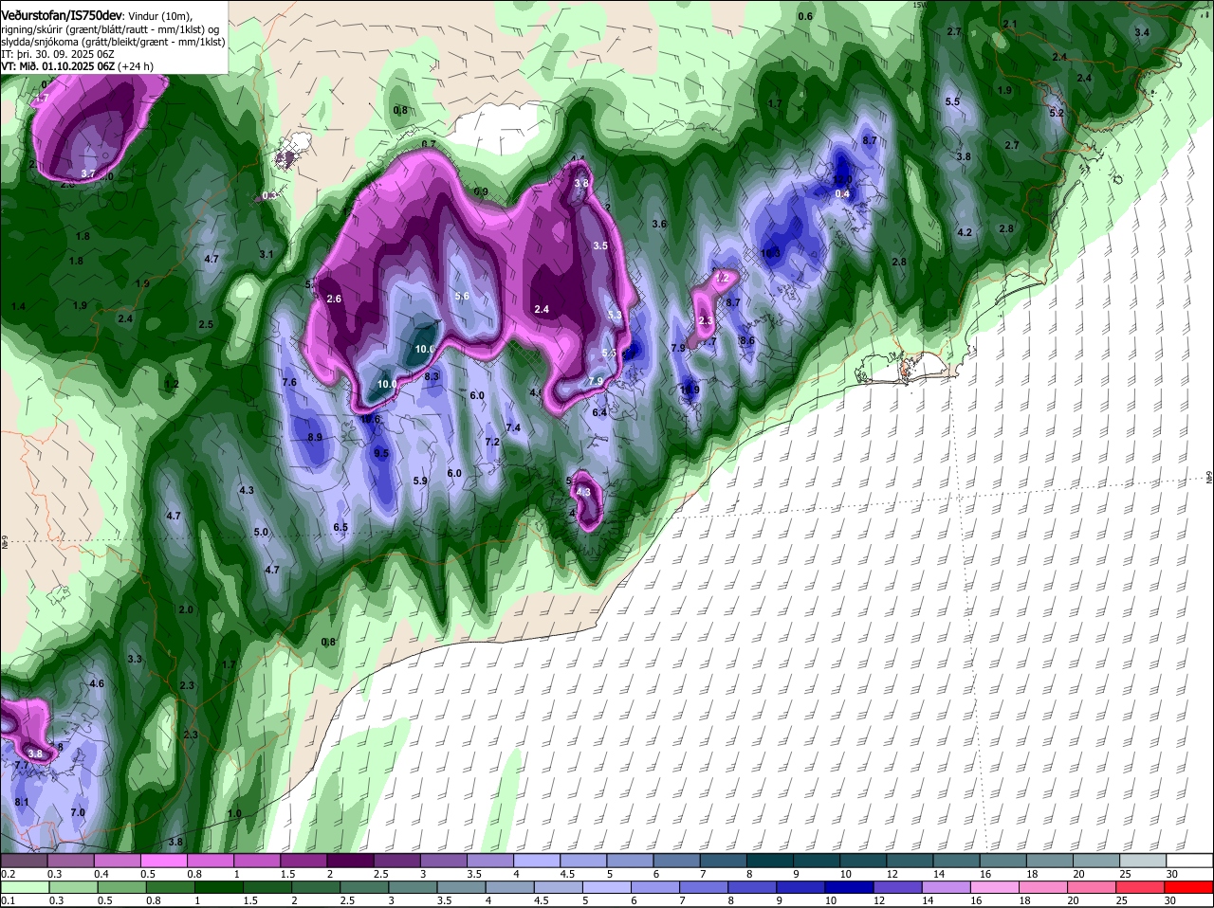Viewport: 1214px width, 908px height.
Task: Click the bright pink 0.5 swatch in snow legend
Action: (163, 861)
